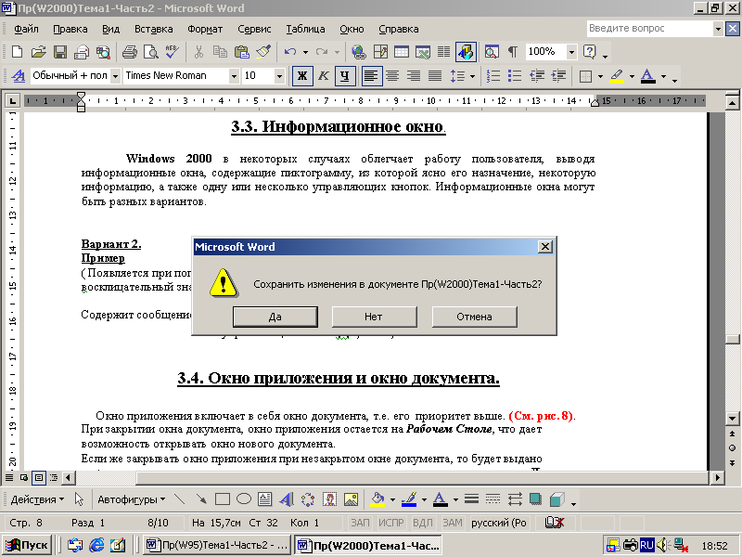Screen dimensions: 742x557
Task: Undo the last action arrow
Action: coord(290,52)
